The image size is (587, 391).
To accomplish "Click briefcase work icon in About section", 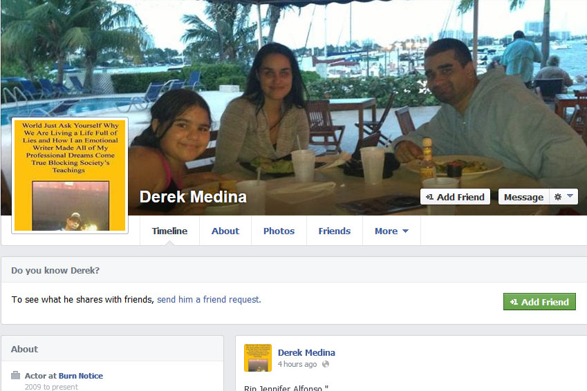I will point(15,375).
